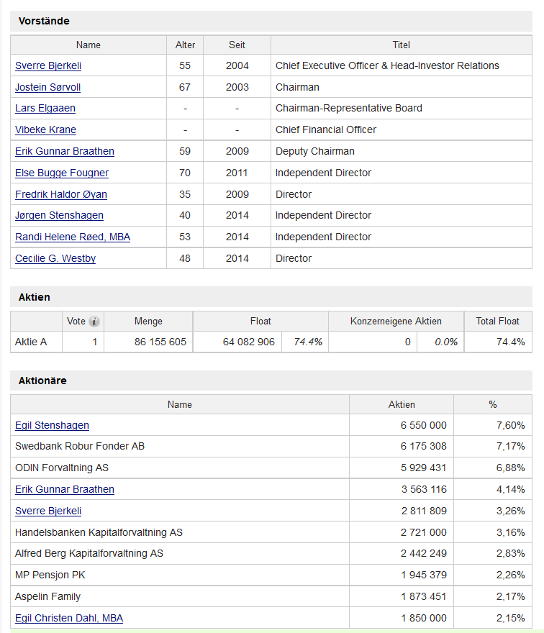Click the Lars Elgaaen link

[x=45, y=108]
